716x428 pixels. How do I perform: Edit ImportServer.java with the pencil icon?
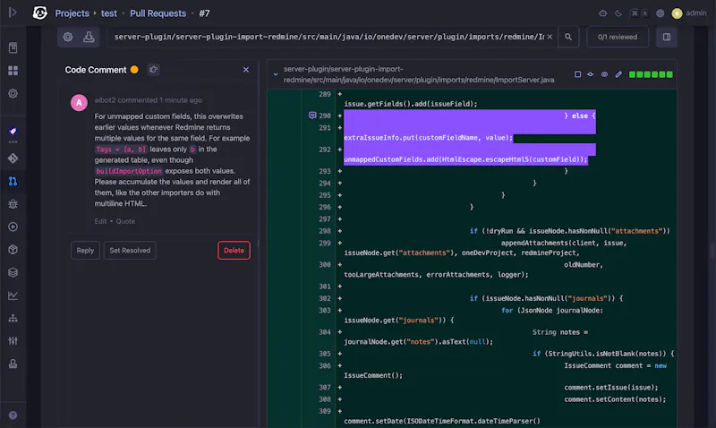pyautogui.click(x=618, y=74)
